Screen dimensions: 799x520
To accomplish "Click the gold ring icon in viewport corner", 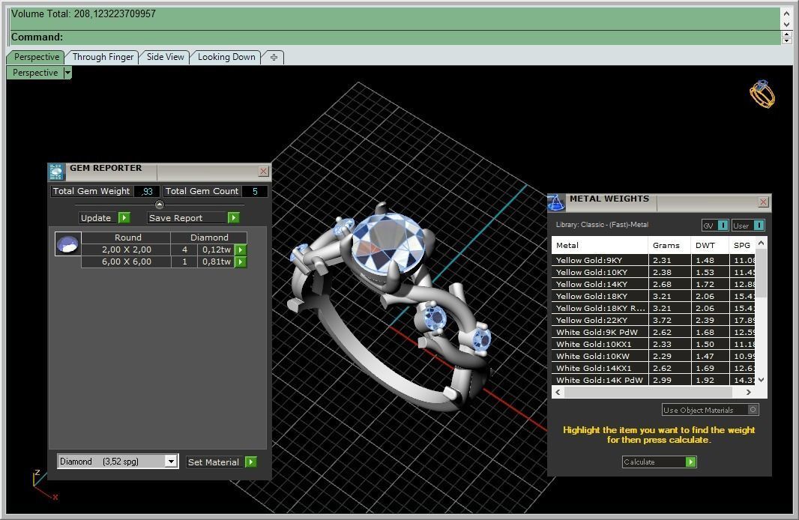I will (x=762, y=94).
